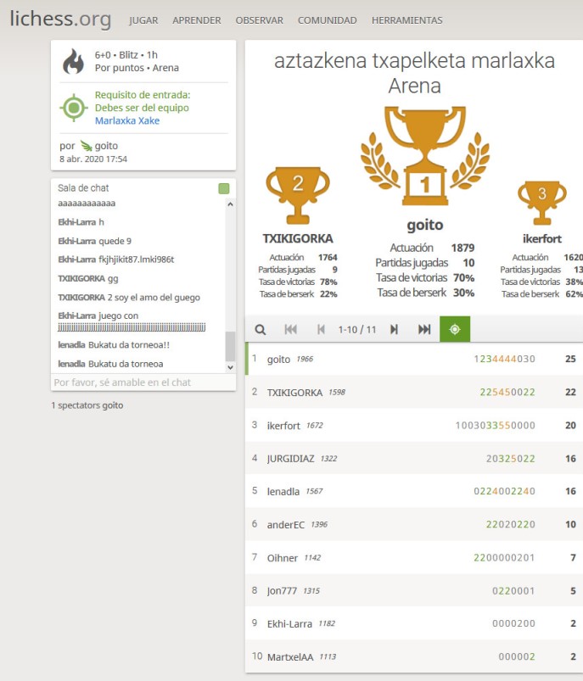Image resolution: width=583 pixels, height=681 pixels.
Task: Go to next standings page
Action: pyautogui.click(x=394, y=329)
